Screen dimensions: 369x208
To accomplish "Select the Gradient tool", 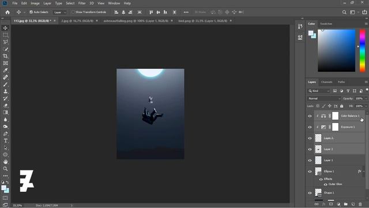I will pyautogui.click(x=5, y=113).
